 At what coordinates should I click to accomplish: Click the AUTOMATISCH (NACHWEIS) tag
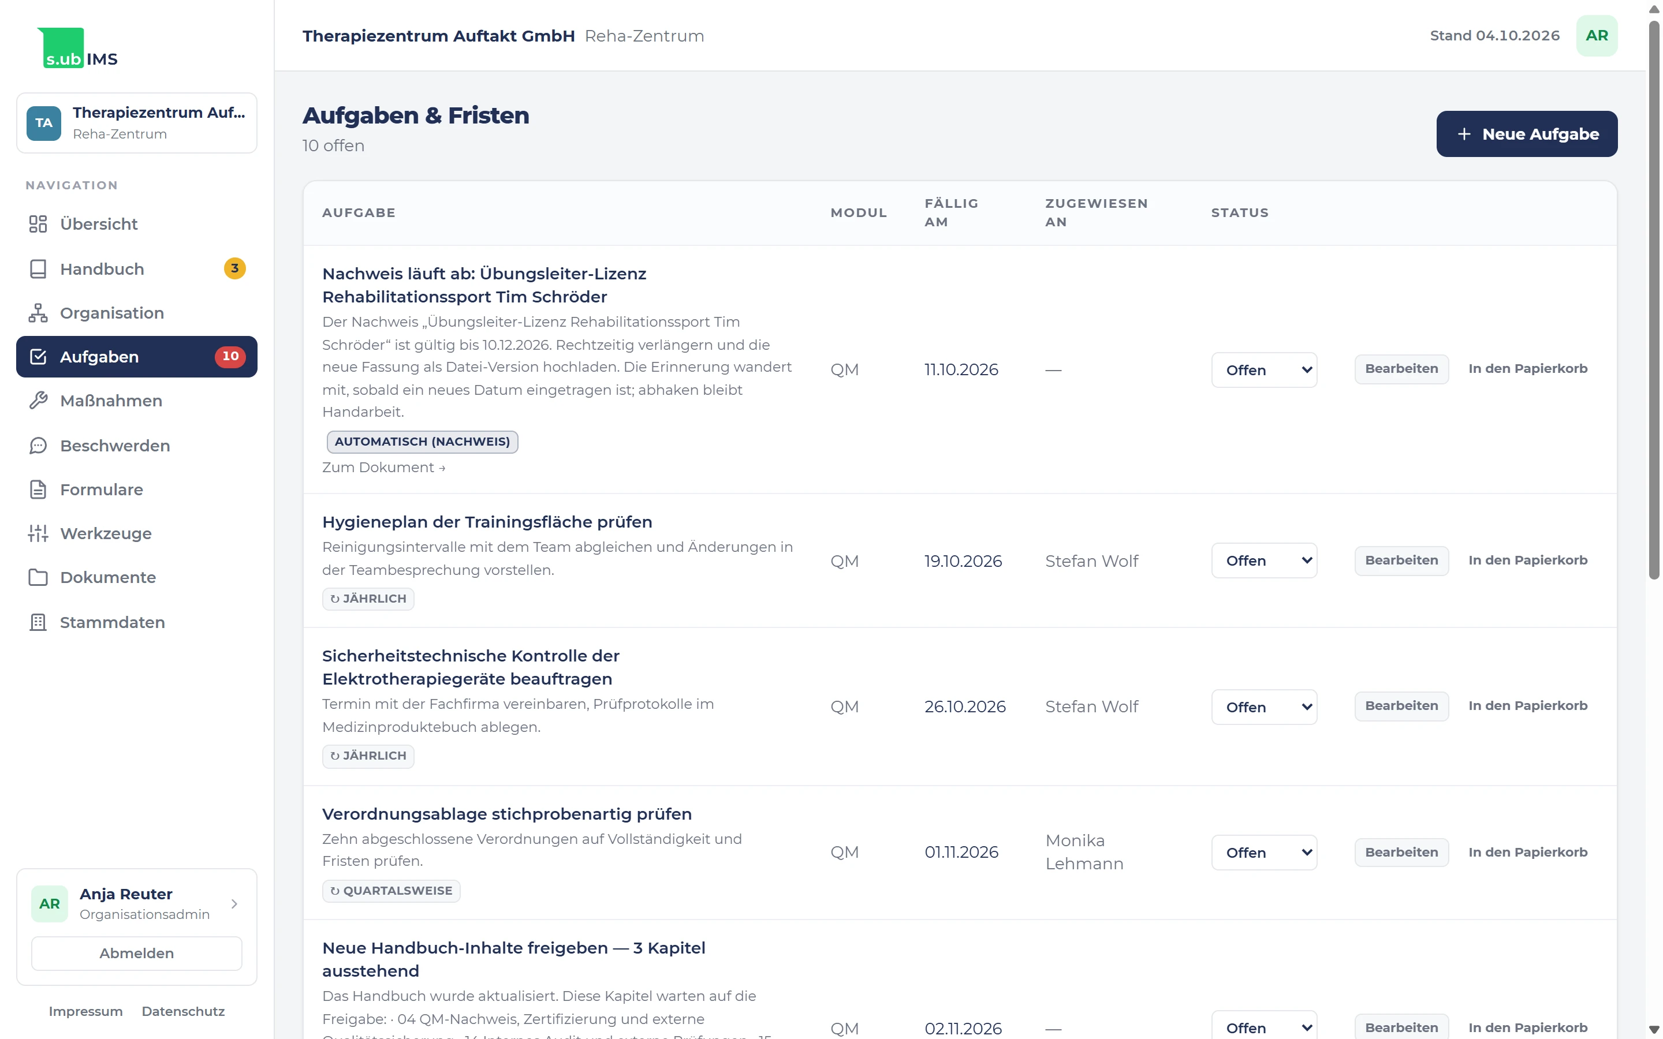(x=423, y=442)
